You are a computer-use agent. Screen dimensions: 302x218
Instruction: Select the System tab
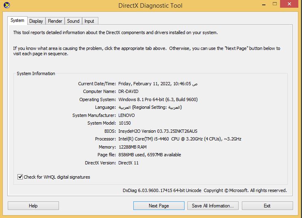point(17,21)
